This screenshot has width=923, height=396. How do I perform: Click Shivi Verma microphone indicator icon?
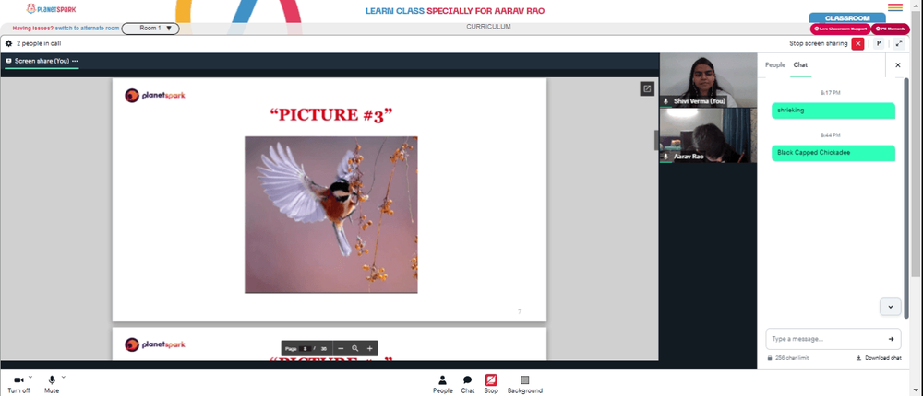click(666, 101)
